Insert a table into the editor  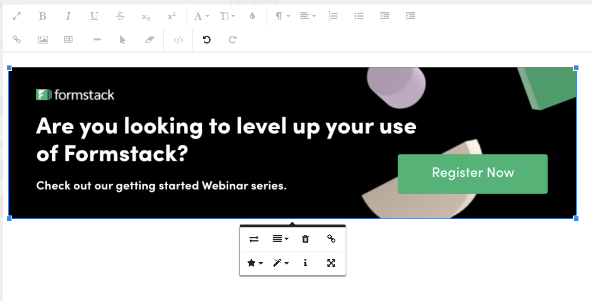tap(68, 39)
